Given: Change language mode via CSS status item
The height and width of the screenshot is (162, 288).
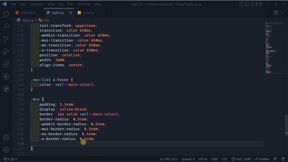Looking at the screenshot, I should pyautogui.click(x=225, y=159).
